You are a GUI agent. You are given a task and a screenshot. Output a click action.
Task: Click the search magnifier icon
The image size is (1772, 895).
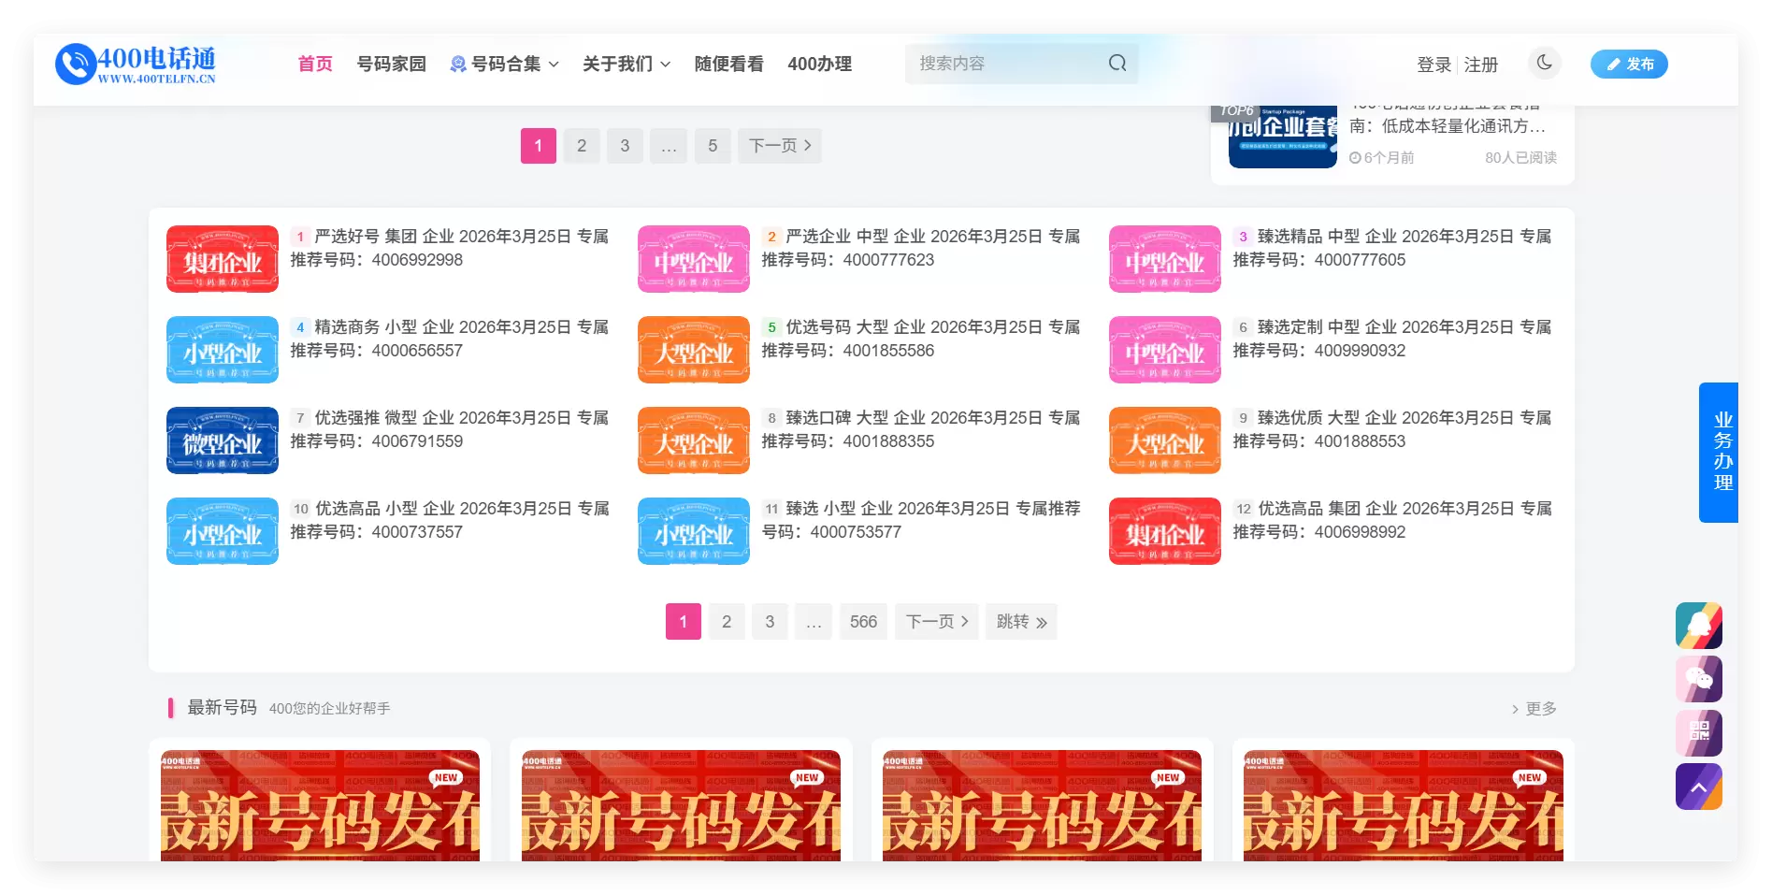(1117, 63)
